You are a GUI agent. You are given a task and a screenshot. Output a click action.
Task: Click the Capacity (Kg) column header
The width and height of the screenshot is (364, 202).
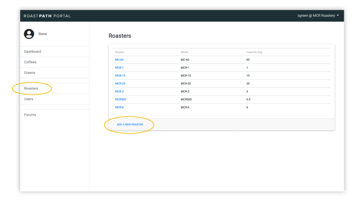(x=254, y=52)
